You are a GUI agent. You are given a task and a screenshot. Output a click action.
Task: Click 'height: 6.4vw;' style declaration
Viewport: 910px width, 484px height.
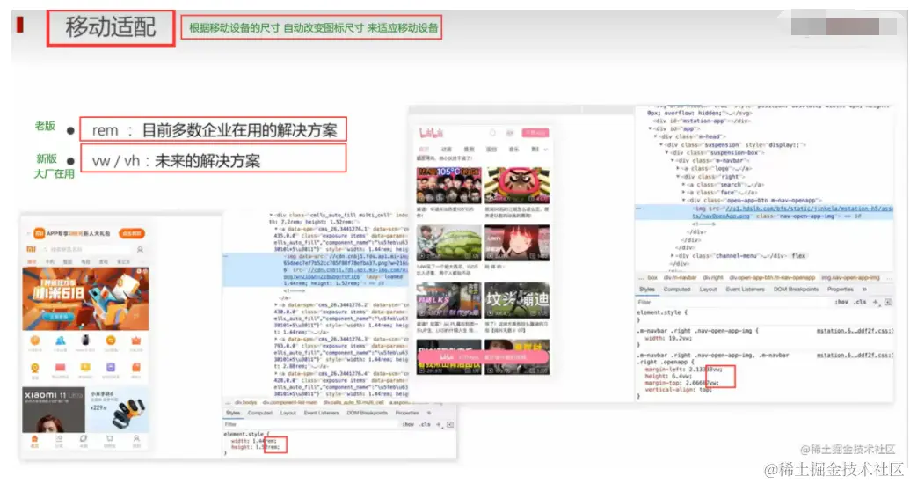pos(668,376)
